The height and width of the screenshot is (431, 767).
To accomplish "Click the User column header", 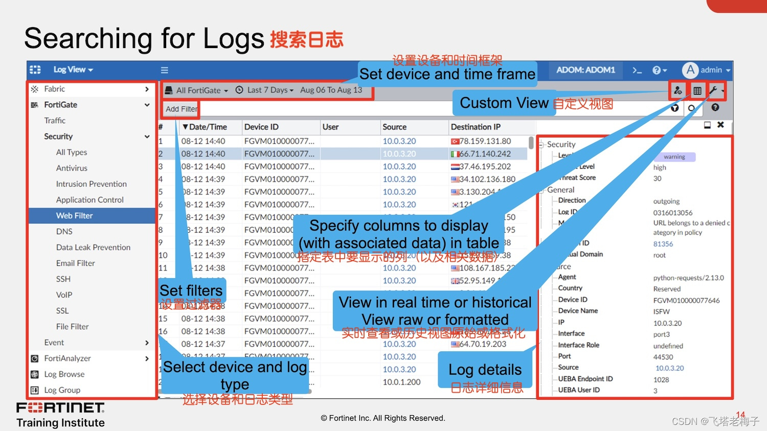I will point(350,127).
